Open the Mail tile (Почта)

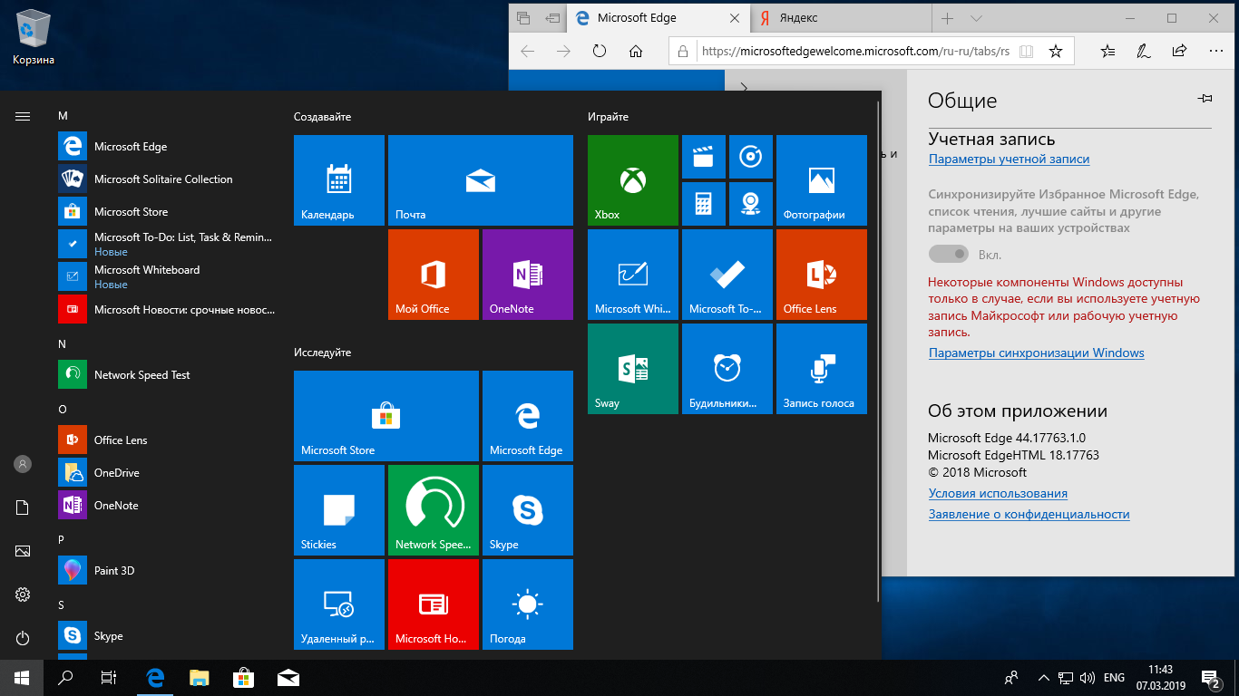[x=481, y=180]
